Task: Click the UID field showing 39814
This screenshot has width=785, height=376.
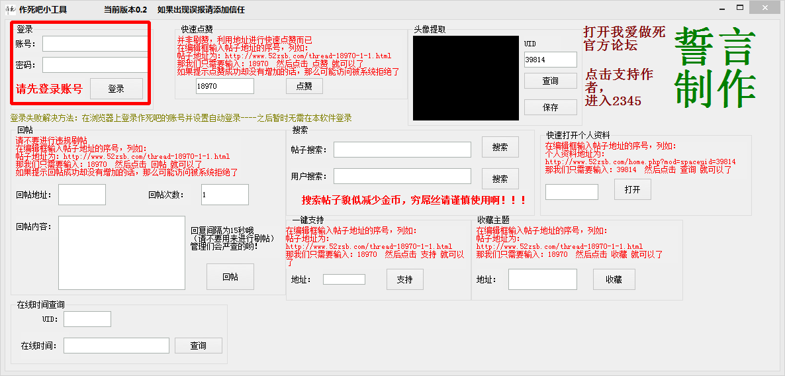Action: 551,60
